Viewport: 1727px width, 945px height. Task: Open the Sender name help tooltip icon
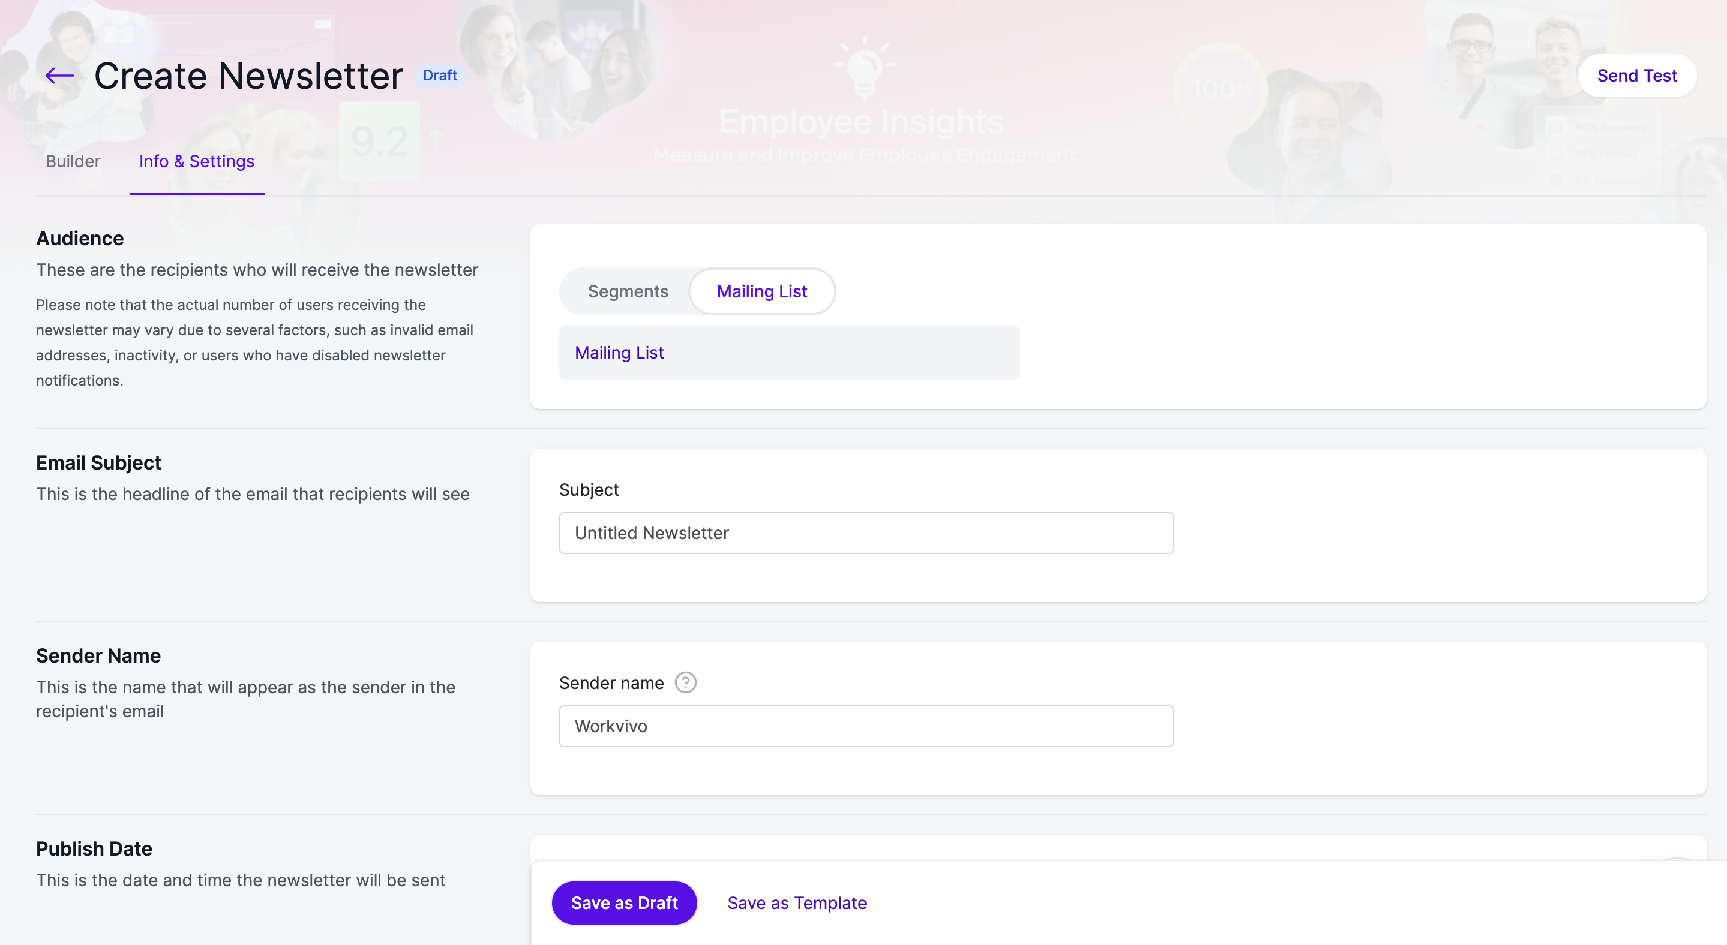pyautogui.click(x=685, y=682)
